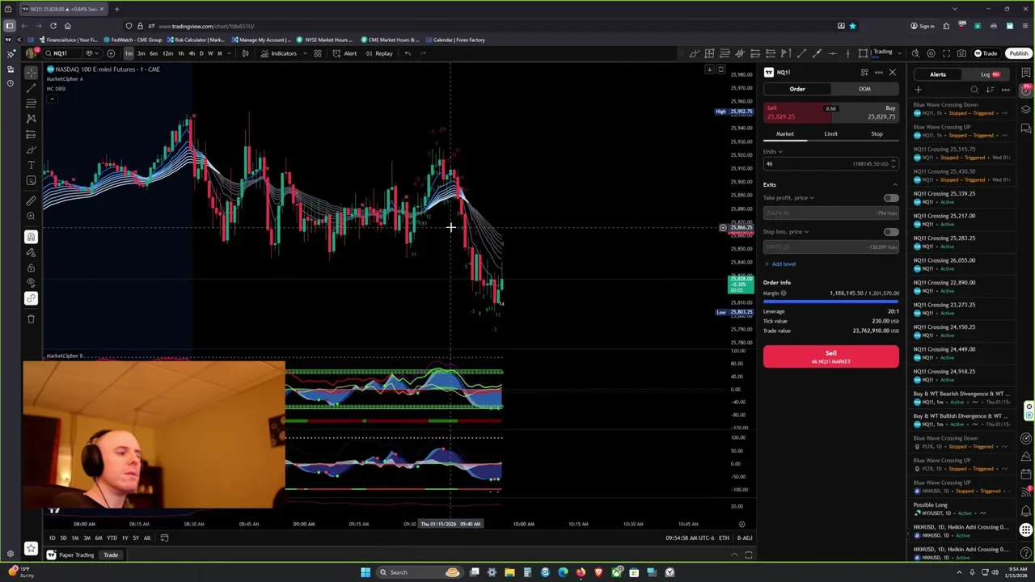1035x582 pixels.
Task: Toggle hide all drawings eye icon
Action: coord(31,283)
